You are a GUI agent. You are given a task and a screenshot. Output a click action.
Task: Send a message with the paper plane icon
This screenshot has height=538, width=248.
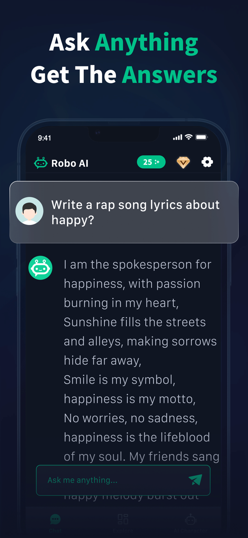click(195, 480)
